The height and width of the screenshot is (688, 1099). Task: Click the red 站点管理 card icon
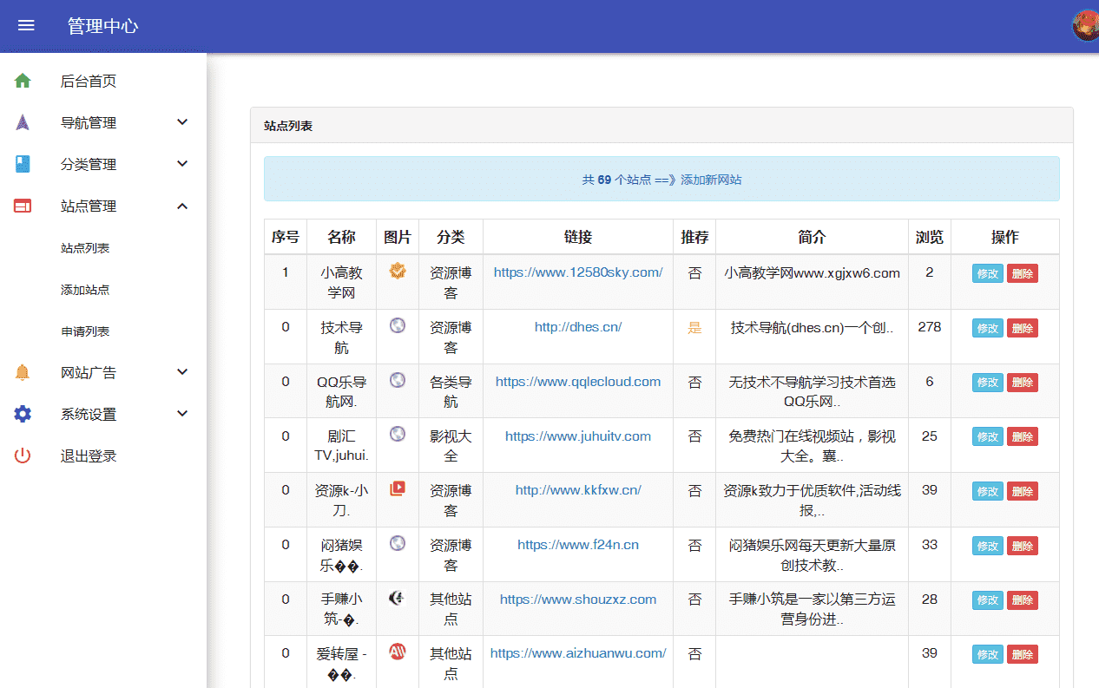coord(23,206)
